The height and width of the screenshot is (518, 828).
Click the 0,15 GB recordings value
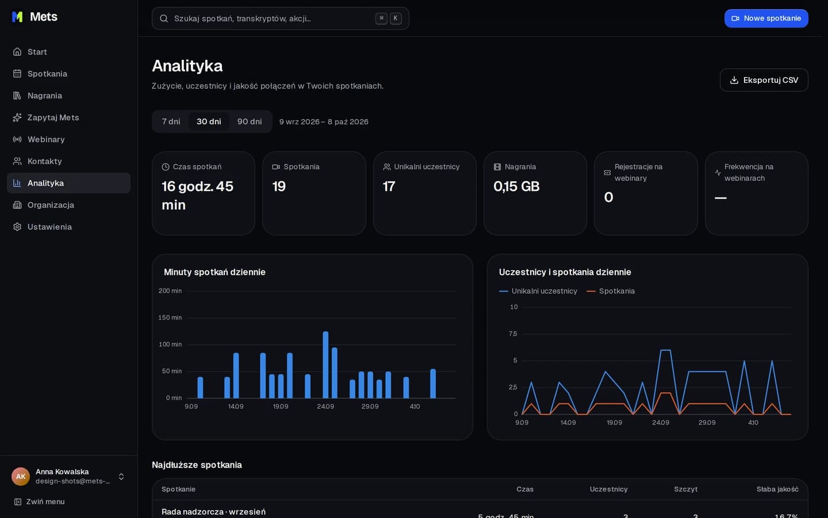point(516,186)
